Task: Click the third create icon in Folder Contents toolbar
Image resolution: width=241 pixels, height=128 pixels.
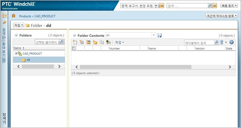Action: [x=88, y=42]
